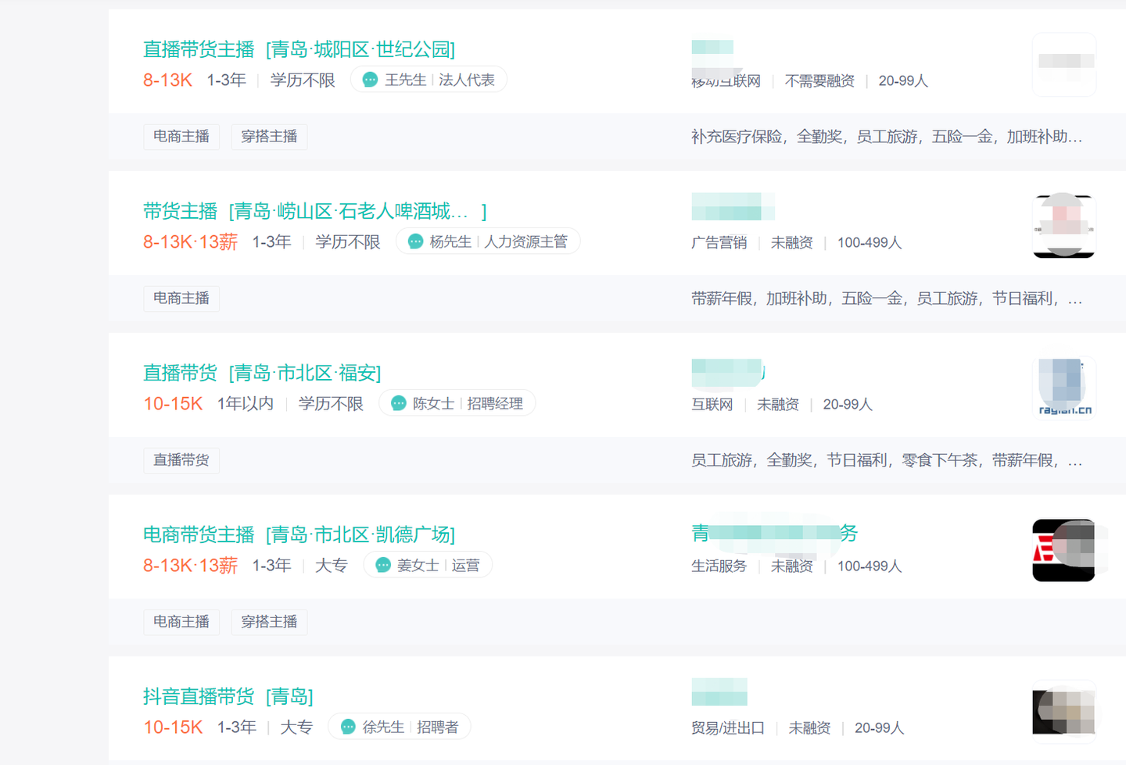
Task: Click benefits text starting with 补充医疗保险
Action: [886, 137]
